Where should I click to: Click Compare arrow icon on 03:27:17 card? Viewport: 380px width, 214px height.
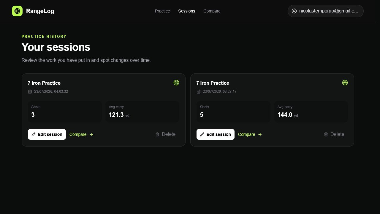[260, 134]
